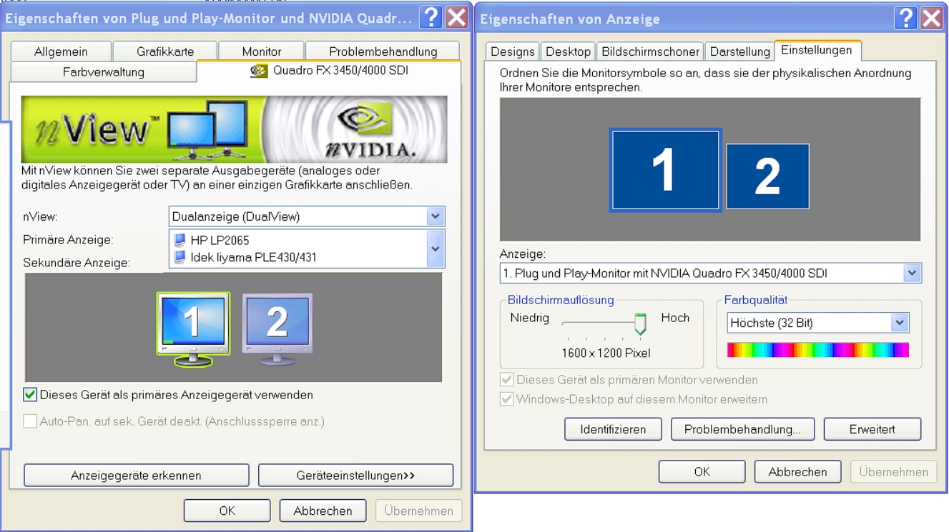Click Abbrechen in Eigenschaften von Anzeige

click(797, 472)
